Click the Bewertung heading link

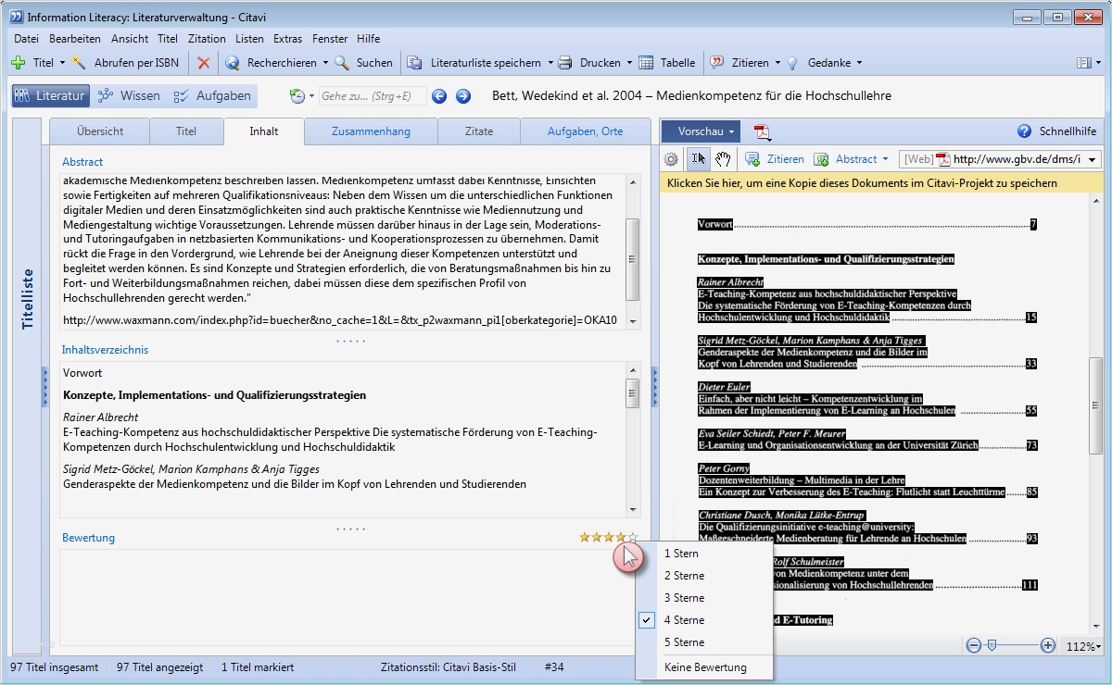point(88,538)
